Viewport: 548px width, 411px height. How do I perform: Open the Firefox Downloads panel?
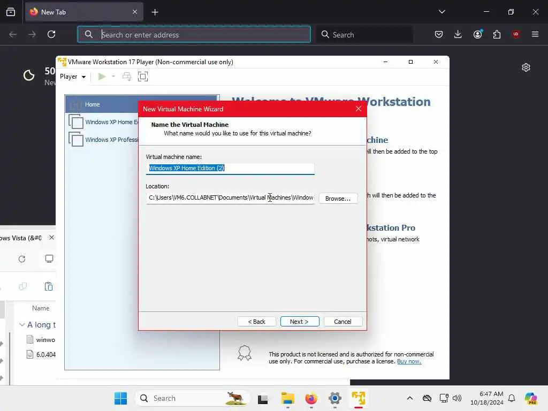pyautogui.click(x=458, y=34)
